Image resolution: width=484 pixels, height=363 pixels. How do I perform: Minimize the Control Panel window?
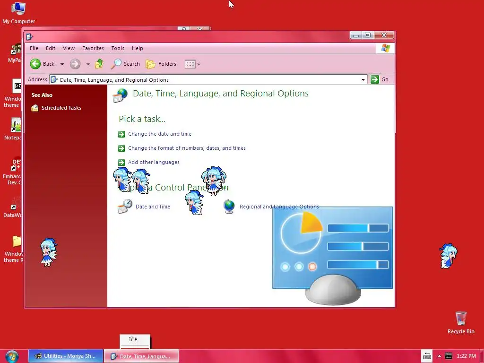(356, 35)
